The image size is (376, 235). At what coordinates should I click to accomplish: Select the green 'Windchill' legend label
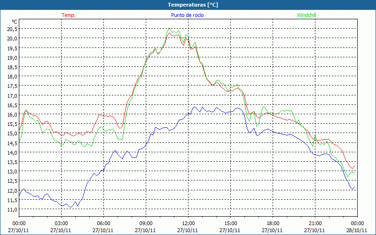[306, 15]
